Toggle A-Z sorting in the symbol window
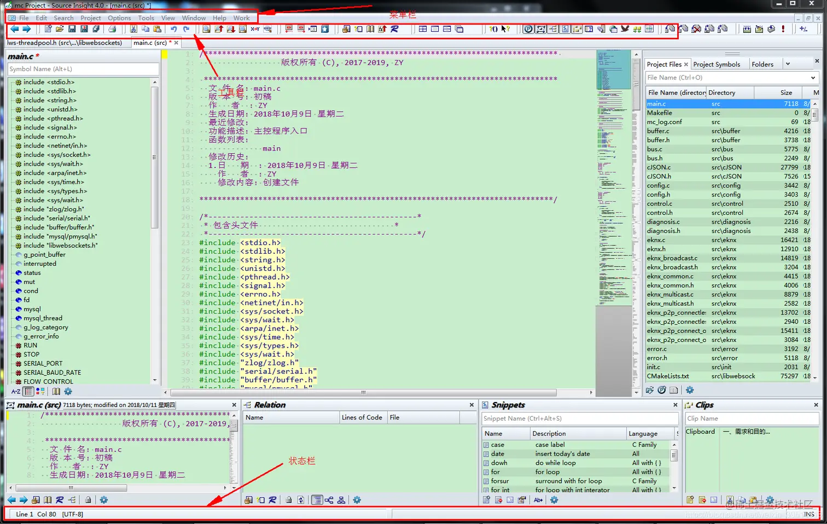Viewport: 827px width, 524px height. (x=16, y=392)
